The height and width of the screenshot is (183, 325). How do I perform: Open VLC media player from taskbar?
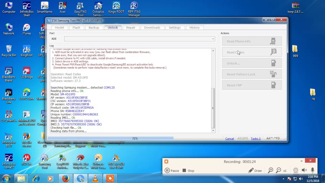pos(95,179)
